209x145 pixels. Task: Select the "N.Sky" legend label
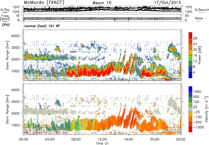pyautogui.click(x=5, y=10)
